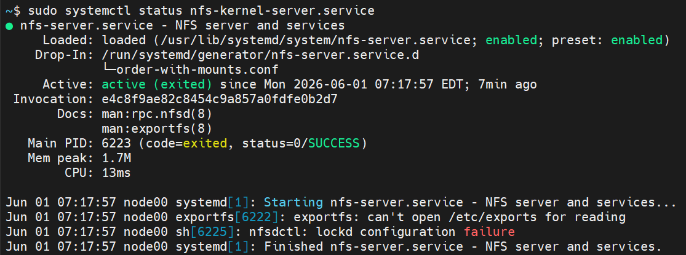Click the green active status dot
This screenshot has width=686, height=255.
(x=9, y=26)
